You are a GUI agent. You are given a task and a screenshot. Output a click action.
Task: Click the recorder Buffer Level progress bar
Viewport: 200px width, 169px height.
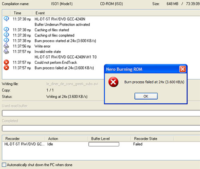coord(104,144)
